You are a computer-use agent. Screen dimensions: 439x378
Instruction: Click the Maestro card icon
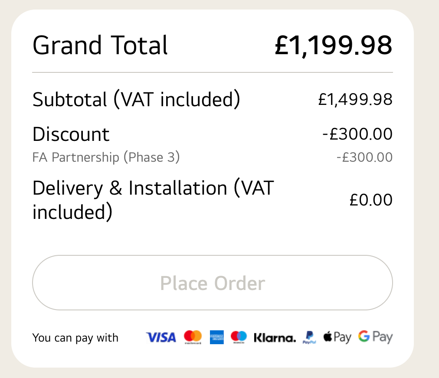pyautogui.click(x=239, y=337)
